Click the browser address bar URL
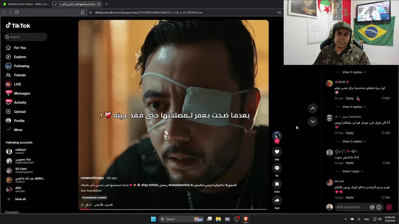Image resolution: width=399 pixels, height=224 pixels. point(148,12)
